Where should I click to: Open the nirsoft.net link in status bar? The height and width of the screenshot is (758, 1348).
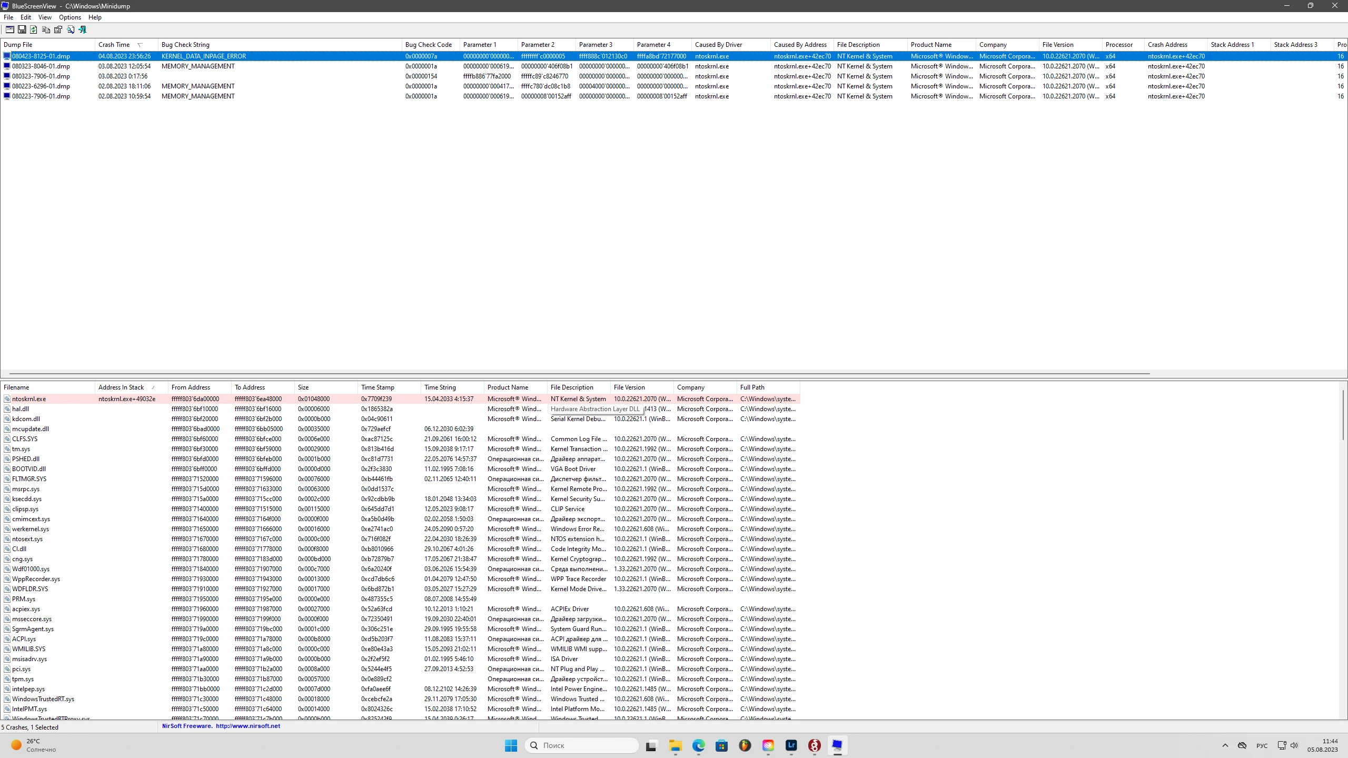pos(247,726)
